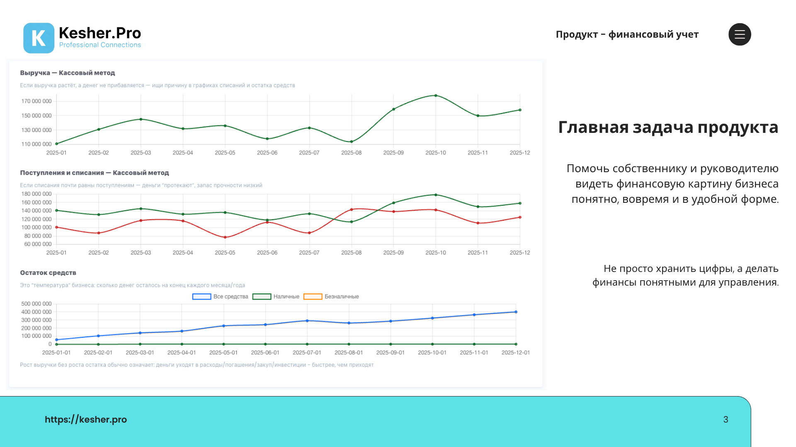Click the '170 000 000' axis label
Viewport: 796px width, 447px height.
pos(36,101)
